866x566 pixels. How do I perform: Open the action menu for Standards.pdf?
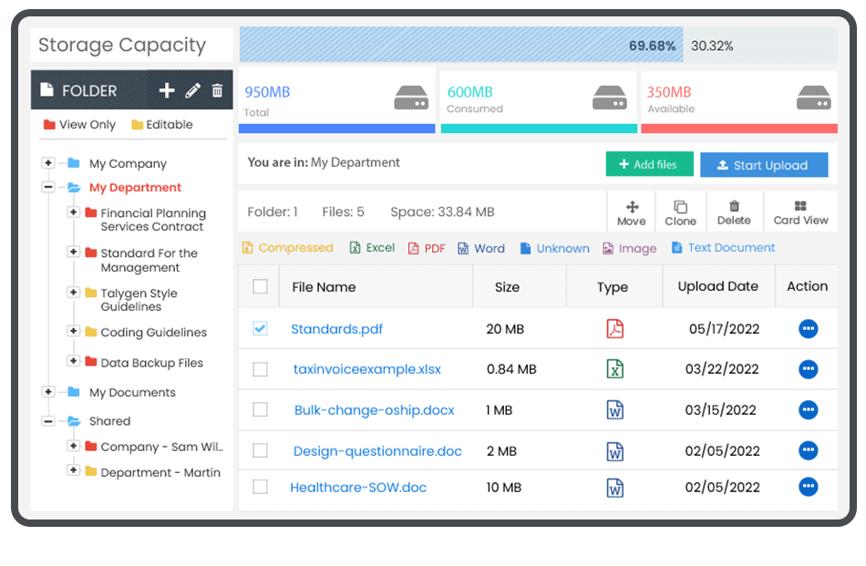808,329
